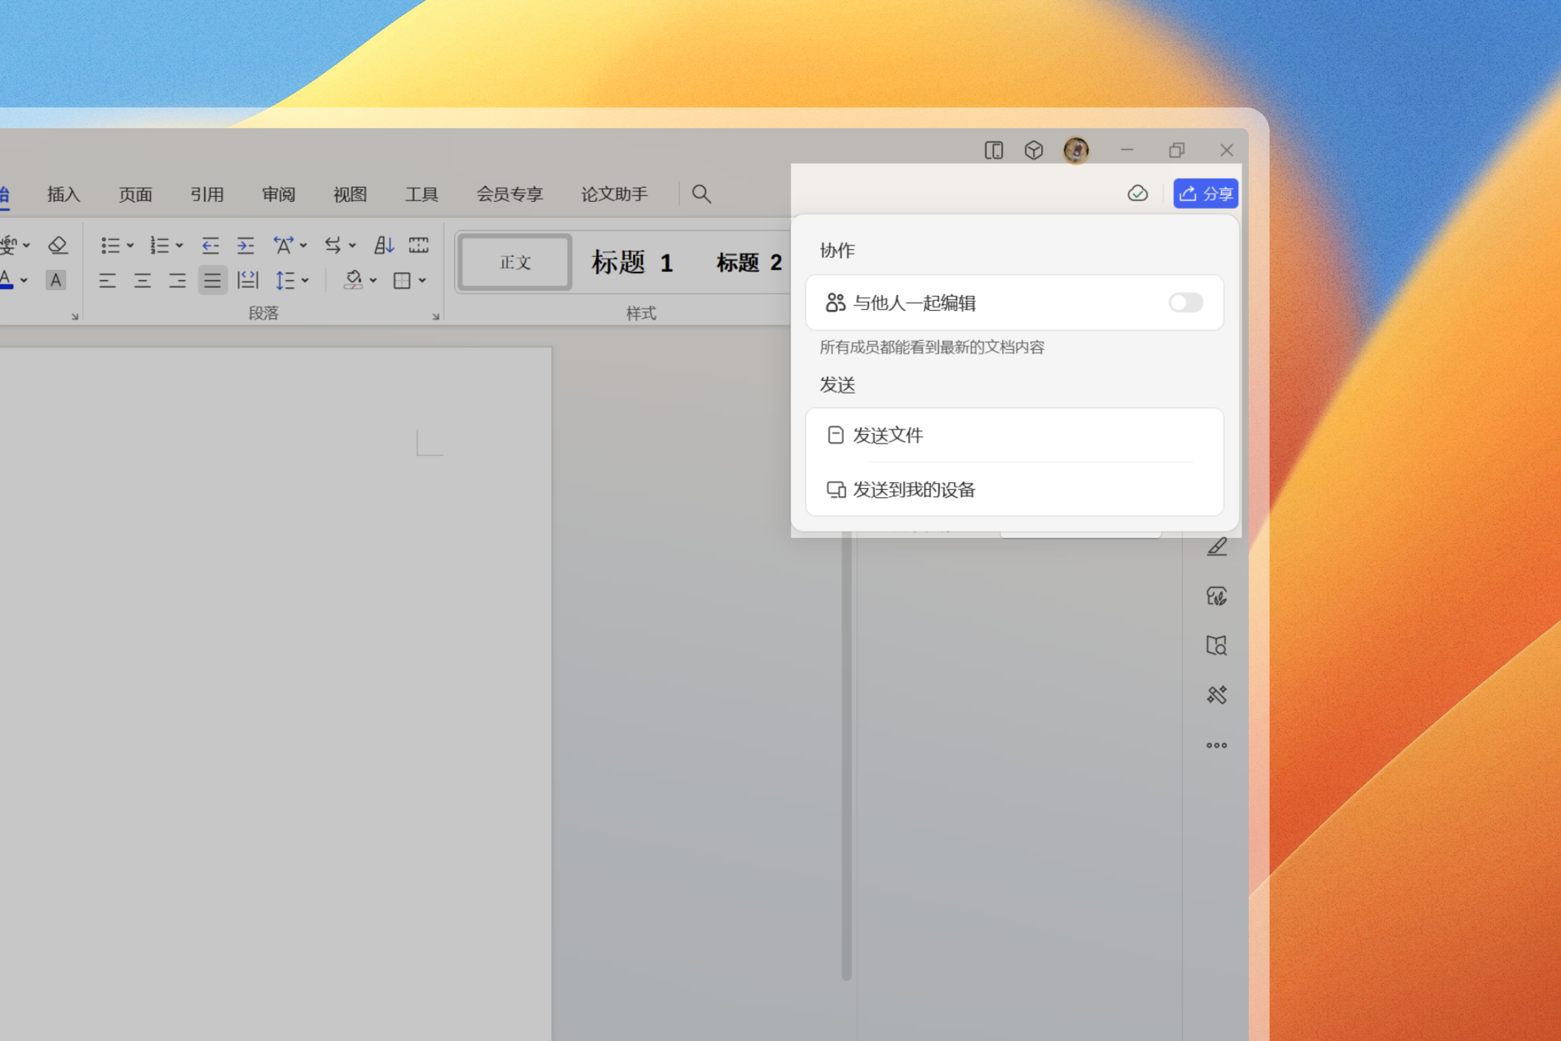The width and height of the screenshot is (1561, 1041).
Task: Justify text on both sides
Action: [212, 280]
